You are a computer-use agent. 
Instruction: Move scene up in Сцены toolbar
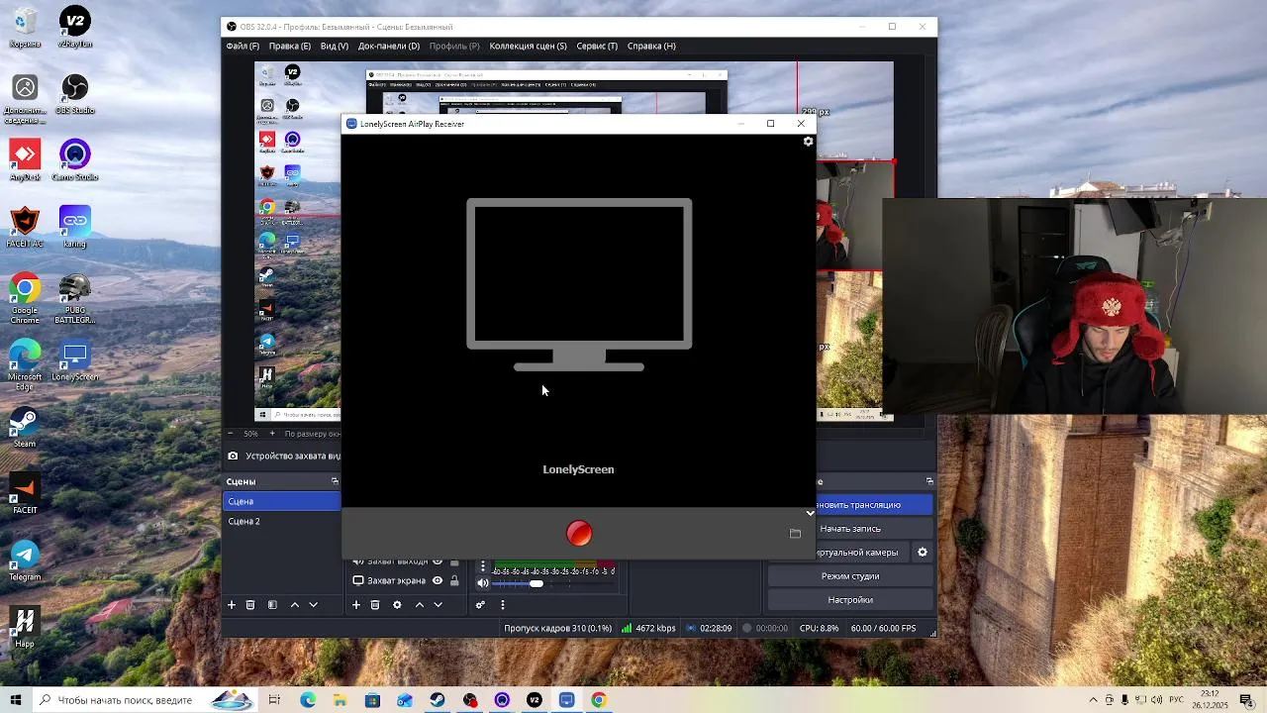coord(294,605)
